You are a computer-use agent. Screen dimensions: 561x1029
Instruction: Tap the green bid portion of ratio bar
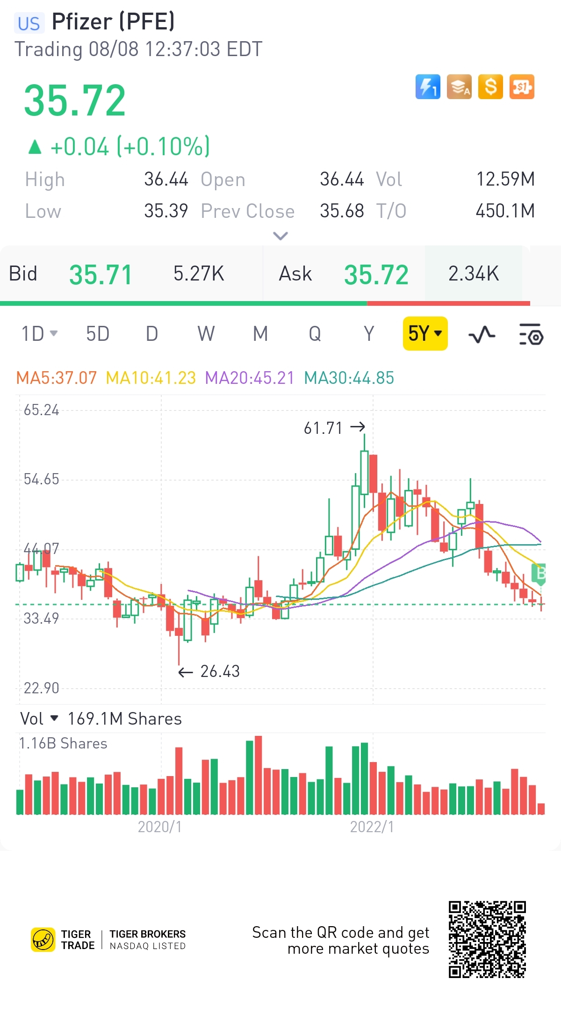[x=184, y=303]
